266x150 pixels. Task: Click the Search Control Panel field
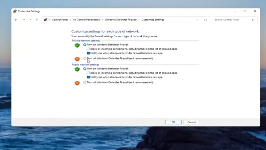click(x=235, y=20)
